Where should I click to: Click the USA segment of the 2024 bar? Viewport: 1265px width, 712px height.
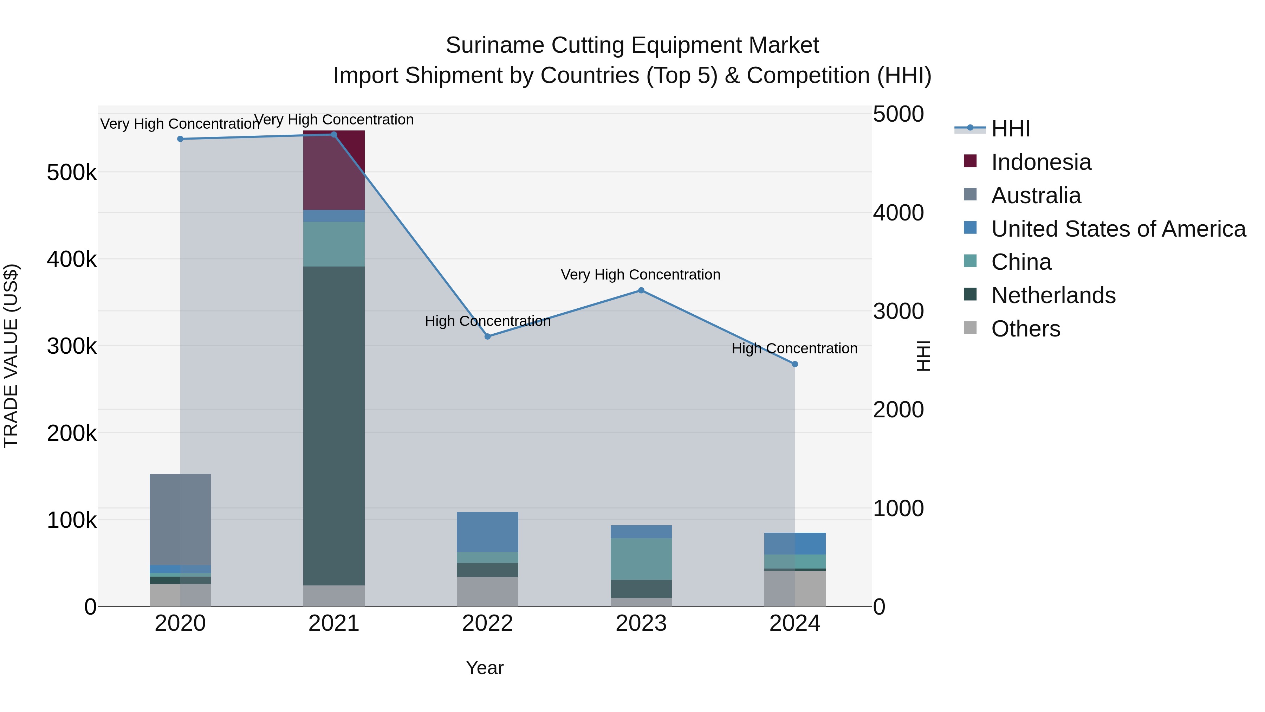795,544
